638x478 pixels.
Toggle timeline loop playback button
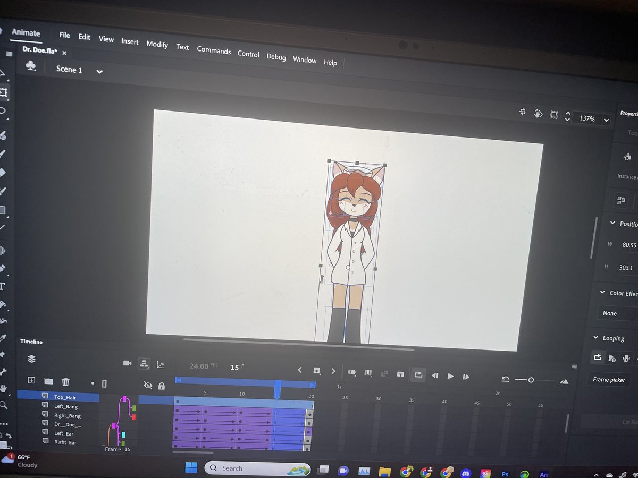(x=418, y=374)
